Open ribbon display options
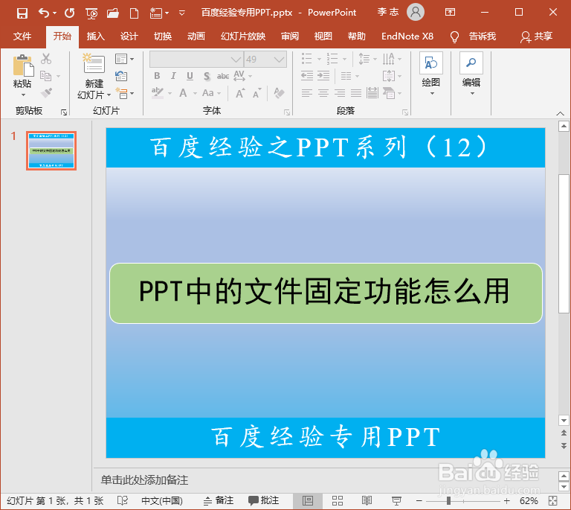Image resolution: width=571 pixels, height=510 pixels. click(450, 13)
